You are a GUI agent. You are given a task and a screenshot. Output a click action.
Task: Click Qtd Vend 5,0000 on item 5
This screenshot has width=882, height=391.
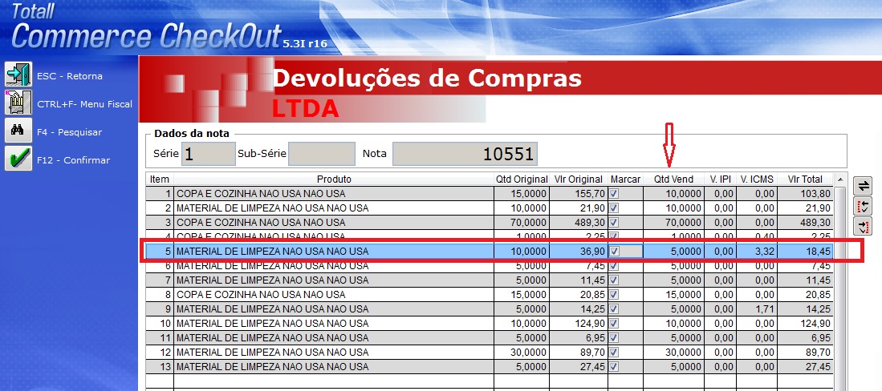[673, 252]
